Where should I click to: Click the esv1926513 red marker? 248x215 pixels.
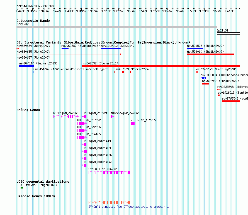pos(219,95)
